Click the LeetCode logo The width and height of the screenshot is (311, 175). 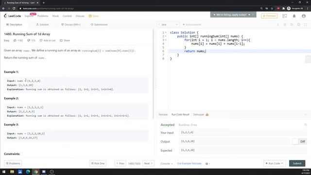coord(12,16)
